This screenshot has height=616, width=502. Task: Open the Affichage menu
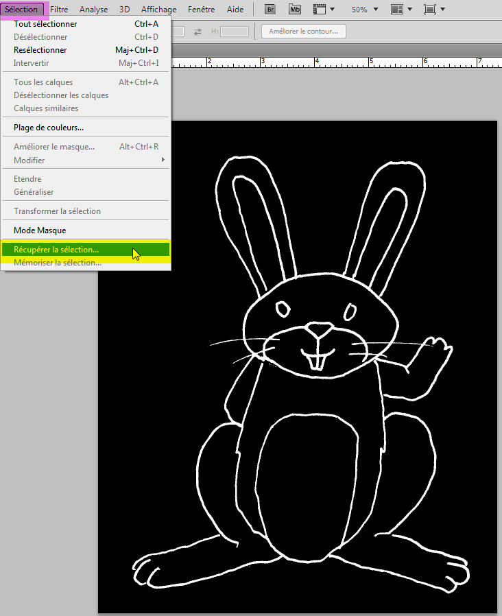[158, 10]
